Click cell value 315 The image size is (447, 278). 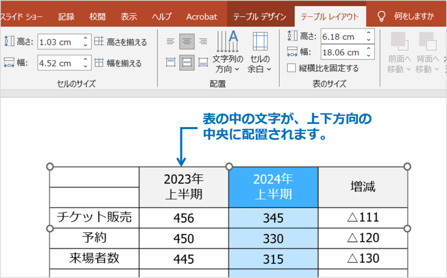[x=273, y=259]
